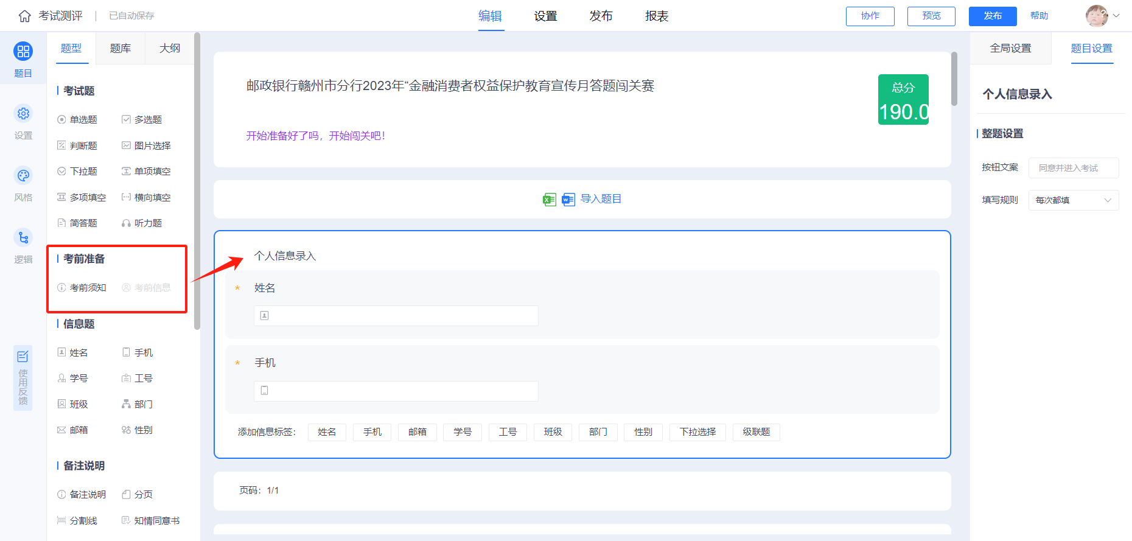Open the 题目设置 tab

[1092, 48]
